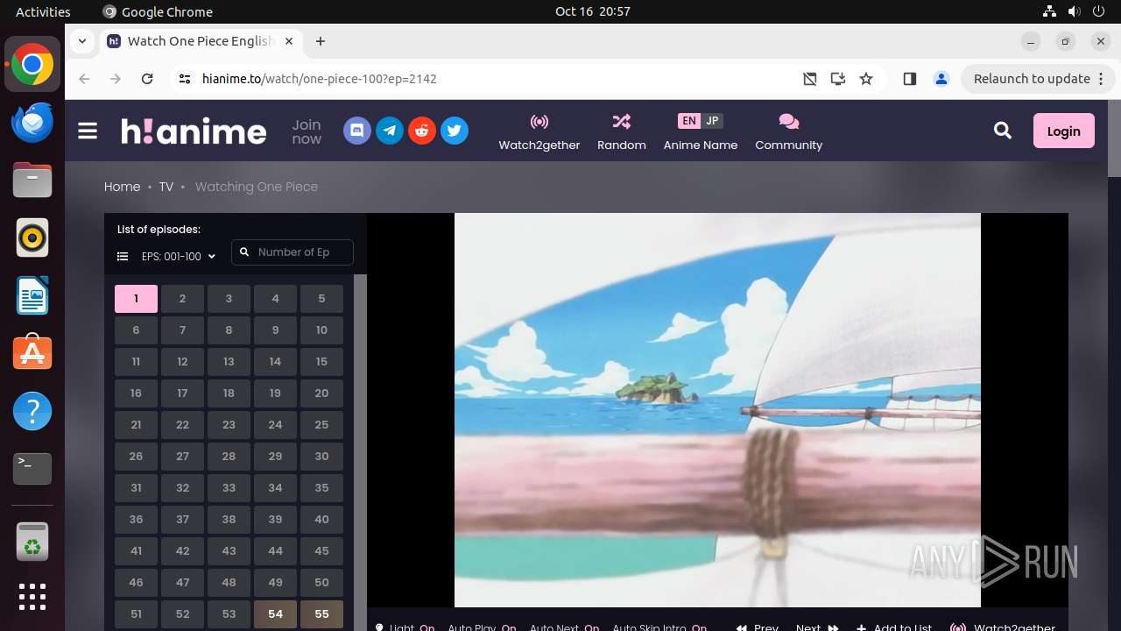Select episode 54
This screenshot has height=631, width=1121.
point(275,614)
